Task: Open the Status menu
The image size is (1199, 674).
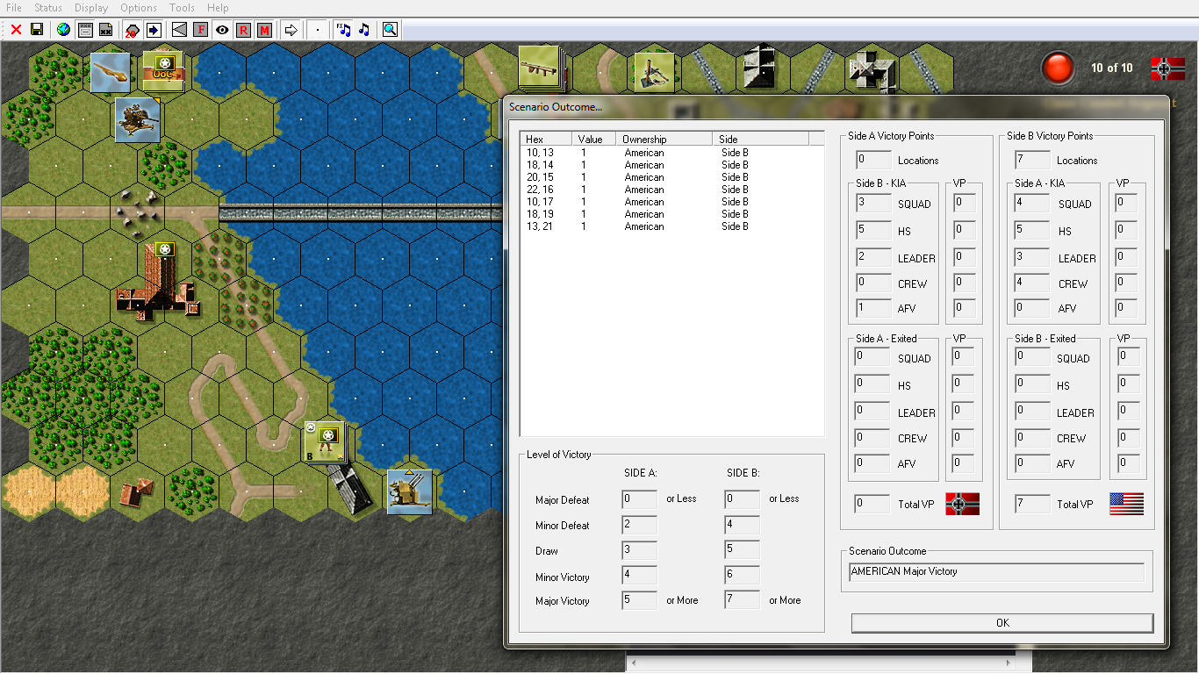Action: [48, 8]
